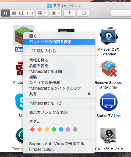Viewport: 131px width, 157px height.
Task: Select the Remove Sophos Anti-Virus icon
Action: click(x=108, y=69)
